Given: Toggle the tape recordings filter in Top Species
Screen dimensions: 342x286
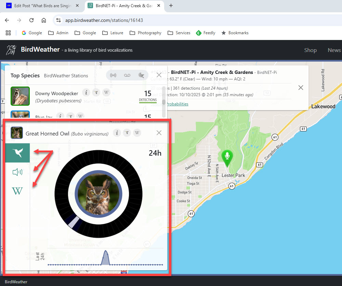Looking at the screenshot, I should pos(127,75).
